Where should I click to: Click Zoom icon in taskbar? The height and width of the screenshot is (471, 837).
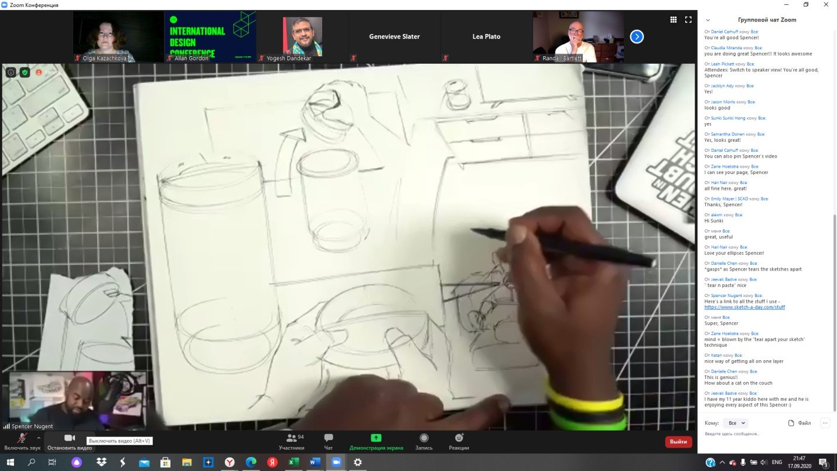(336, 462)
